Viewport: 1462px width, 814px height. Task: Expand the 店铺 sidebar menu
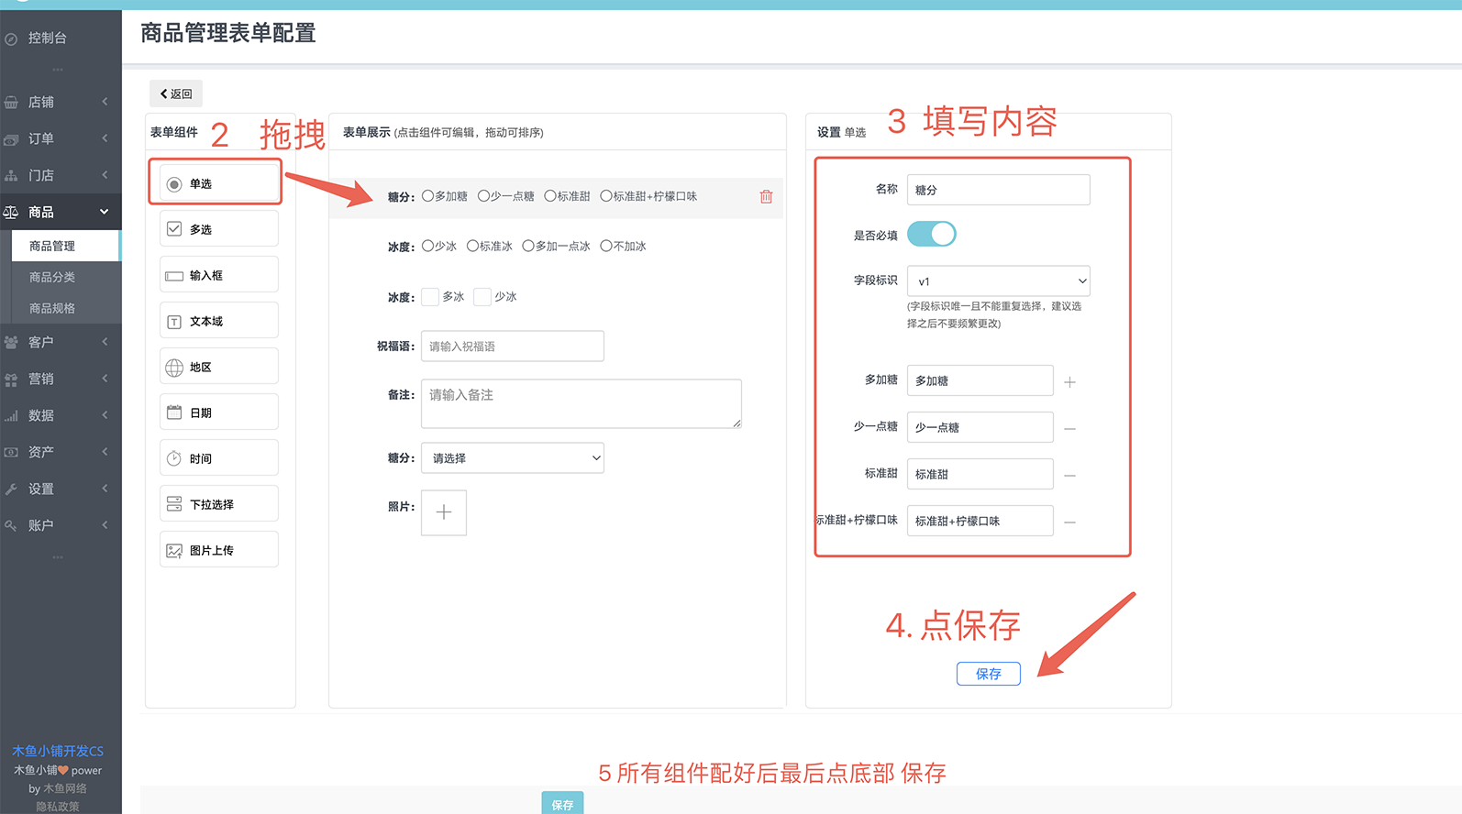coord(61,102)
